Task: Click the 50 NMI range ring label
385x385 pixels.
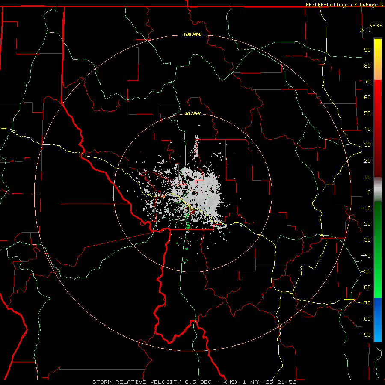Action: tap(192, 113)
